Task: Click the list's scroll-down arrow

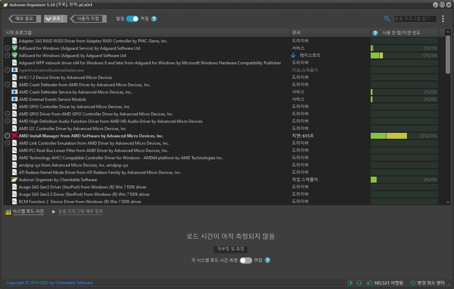Action: click(x=448, y=202)
